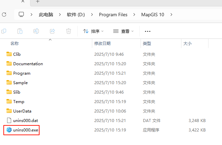Select the Program folder icon
The width and height of the screenshot is (222, 145).
(x=9, y=73)
